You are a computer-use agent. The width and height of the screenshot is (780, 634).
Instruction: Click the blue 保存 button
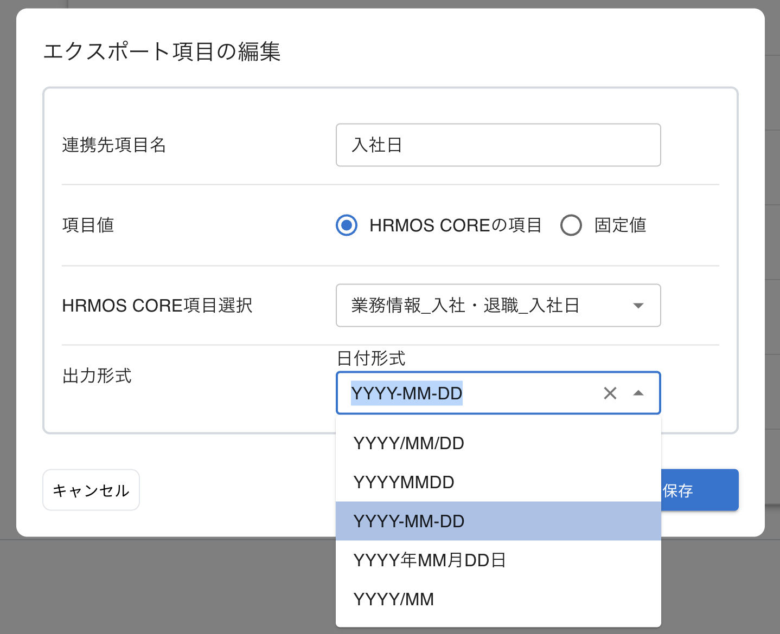(699, 490)
